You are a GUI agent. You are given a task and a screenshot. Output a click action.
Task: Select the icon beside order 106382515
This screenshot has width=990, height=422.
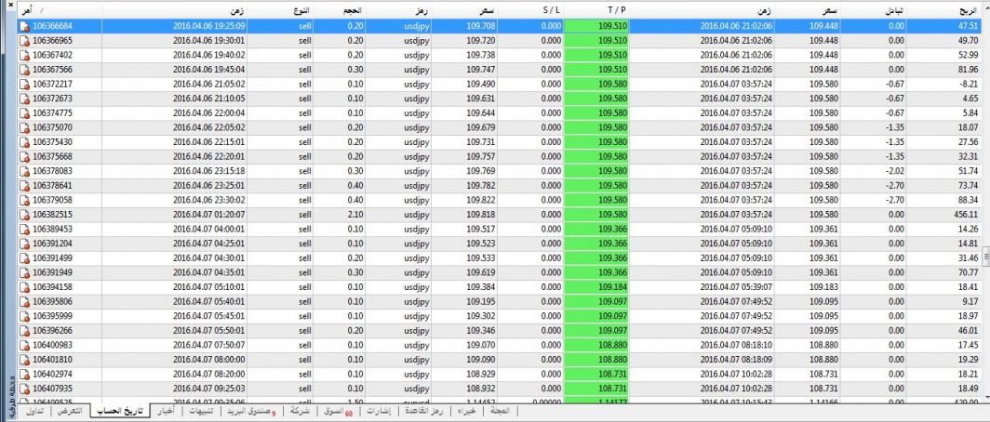point(24,215)
